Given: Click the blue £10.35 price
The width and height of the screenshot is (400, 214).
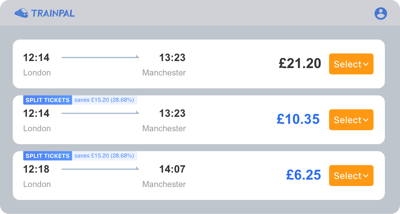Looking at the screenshot, I should point(298,119).
